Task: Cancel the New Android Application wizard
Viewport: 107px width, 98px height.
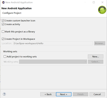Action: coord(97,94)
